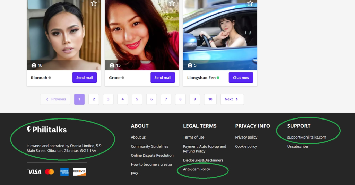The image size is (355, 185).
Task: Open Online Dispute Resolution link
Action: tap(152, 155)
